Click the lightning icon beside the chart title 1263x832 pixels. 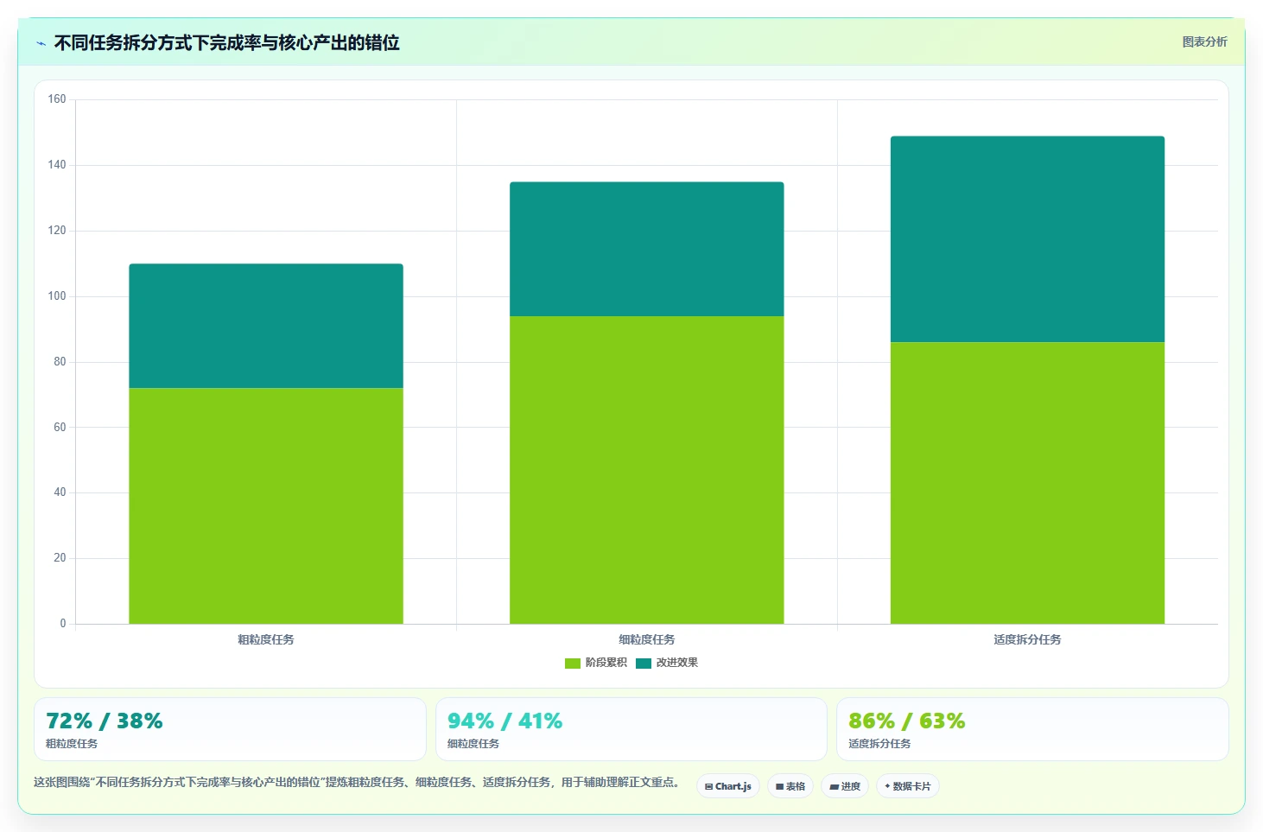tap(41, 43)
